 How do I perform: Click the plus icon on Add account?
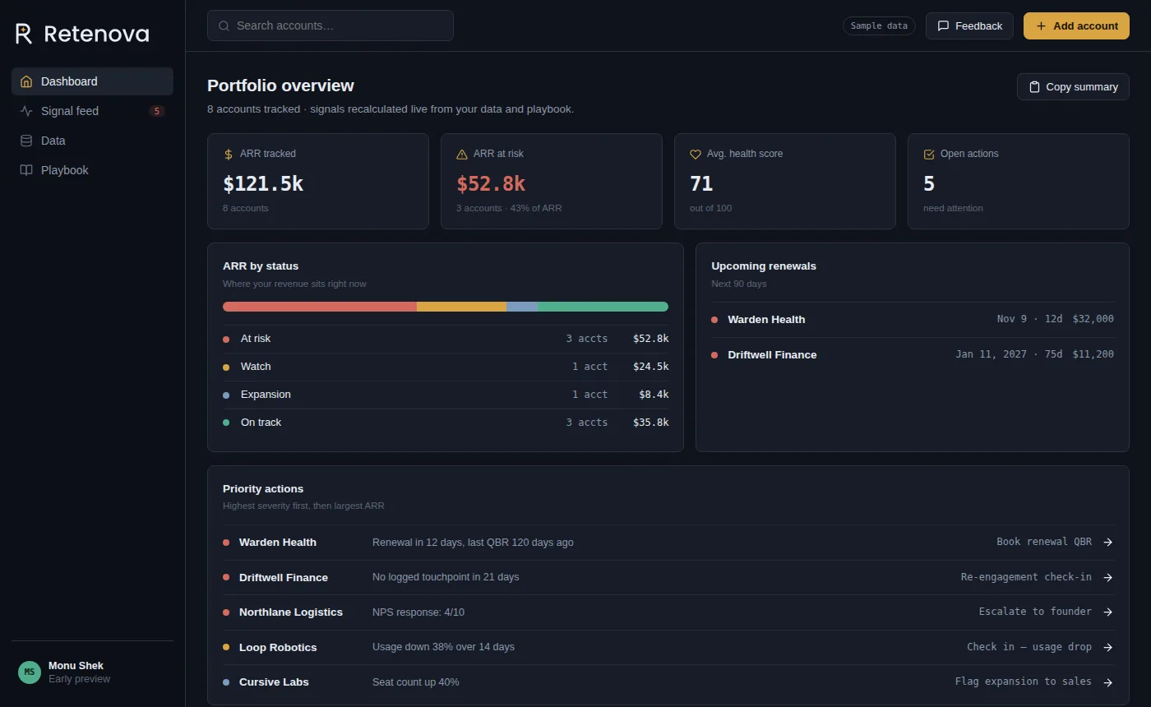1041,25
